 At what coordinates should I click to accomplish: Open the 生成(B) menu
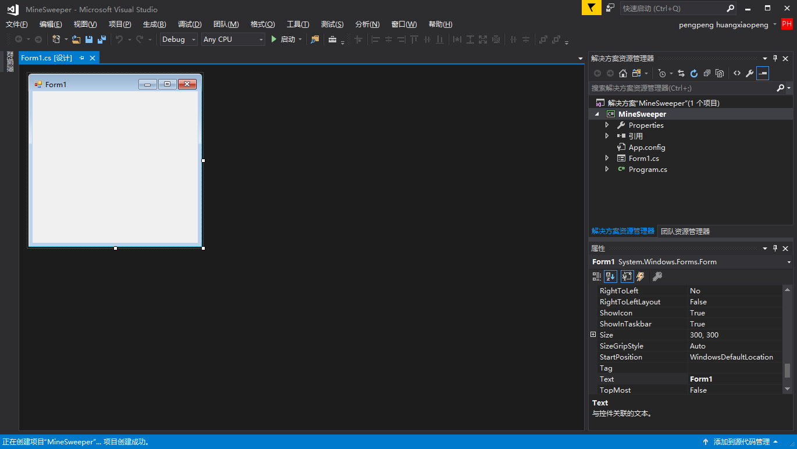pyautogui.click(x=154, y=24)
